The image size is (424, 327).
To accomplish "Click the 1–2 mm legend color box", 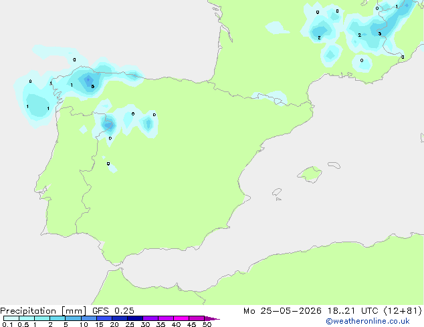I will pyautogui.click(x=42, y=318).
